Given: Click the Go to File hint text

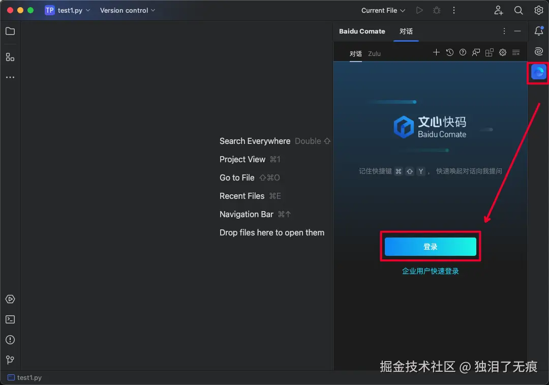Looking at the screenshot, I should (x=237, y=177).
